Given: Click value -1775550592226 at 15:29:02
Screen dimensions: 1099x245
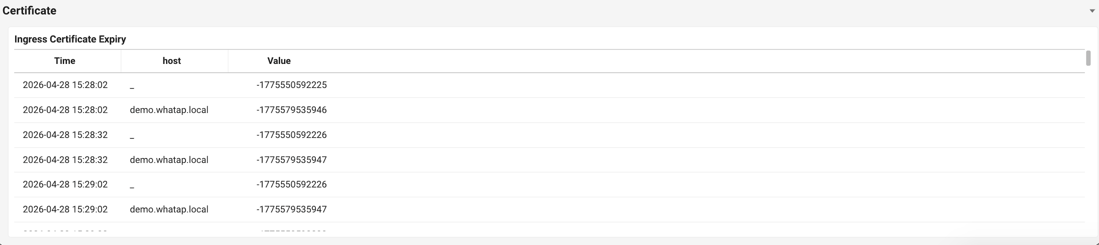Looking at the screenshot, I should point(291,184).
